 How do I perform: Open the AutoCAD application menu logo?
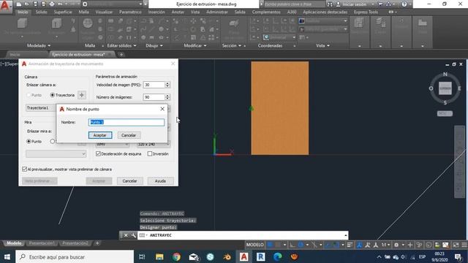click(x=5, y=6)
